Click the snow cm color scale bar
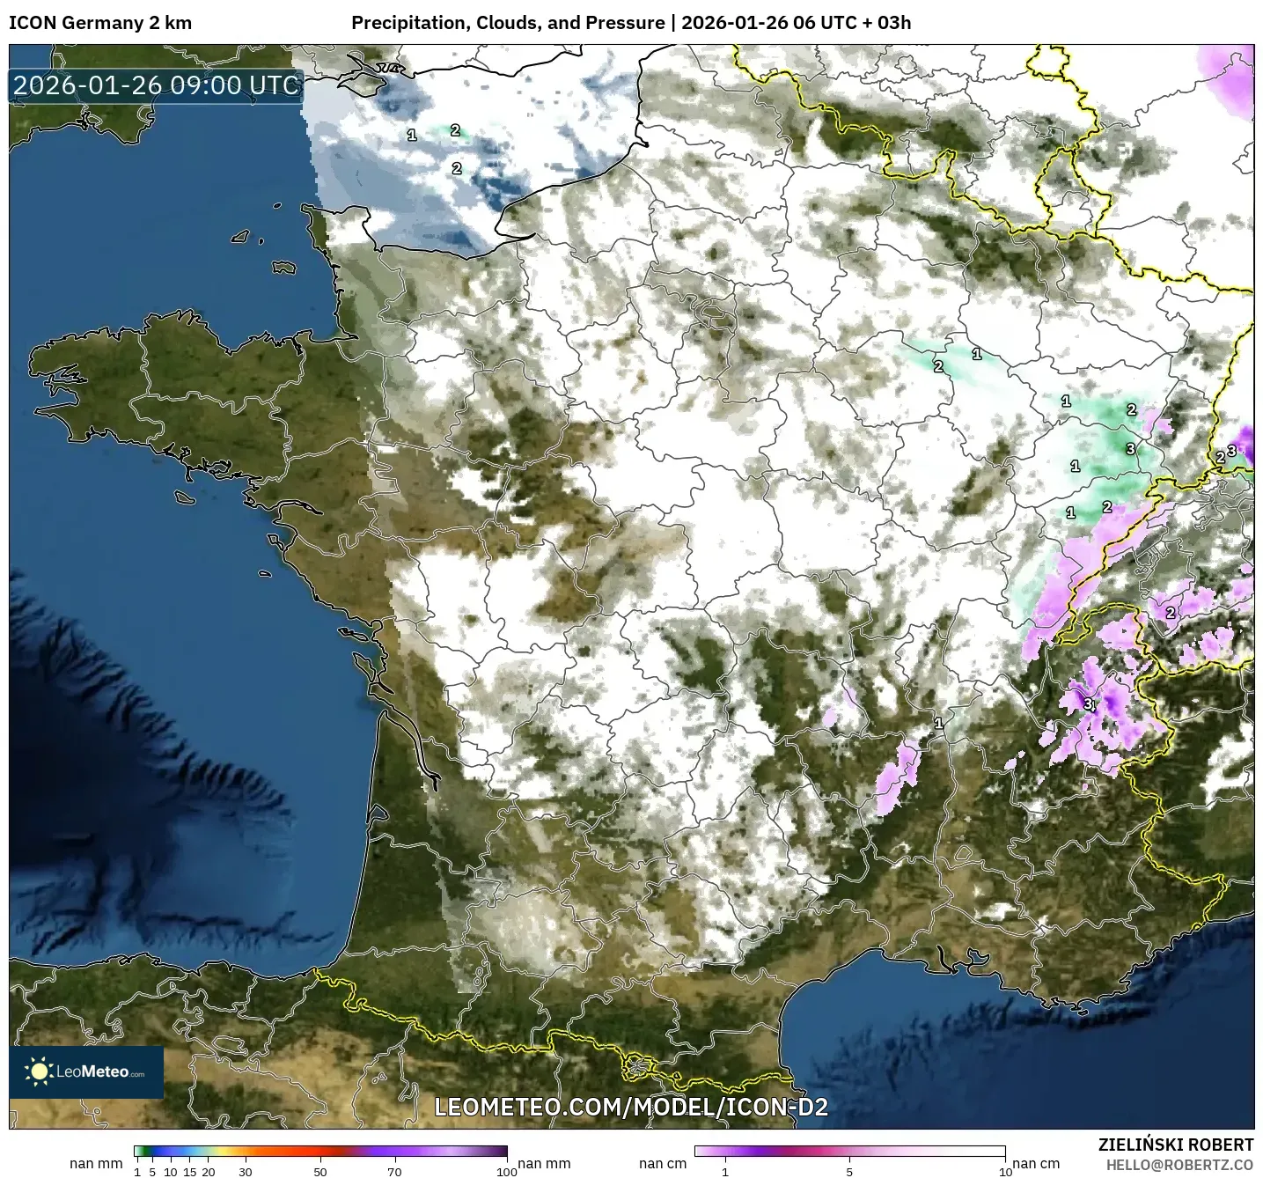This screenshot has height=1178, width=1263. click(848, 1151)
